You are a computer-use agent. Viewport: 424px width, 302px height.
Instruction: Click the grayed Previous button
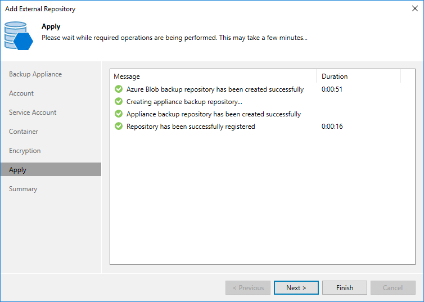(x=248, y=288)
